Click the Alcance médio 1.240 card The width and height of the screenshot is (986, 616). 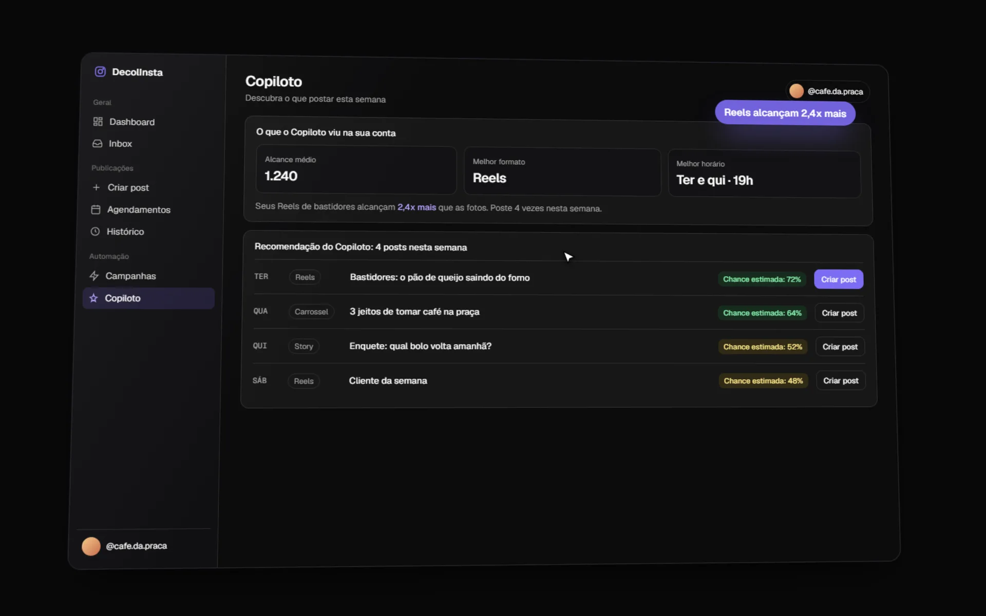coord(356,170)
